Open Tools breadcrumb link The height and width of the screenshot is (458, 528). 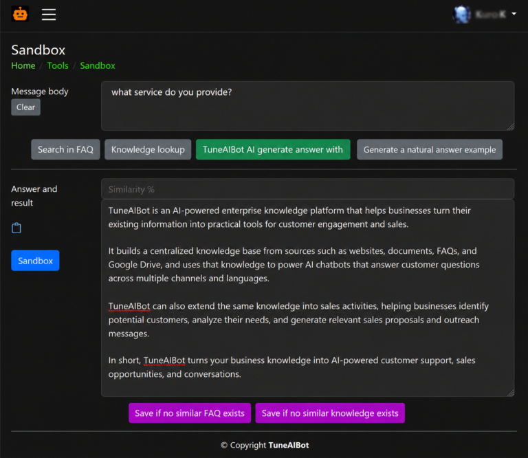[58, 65]
